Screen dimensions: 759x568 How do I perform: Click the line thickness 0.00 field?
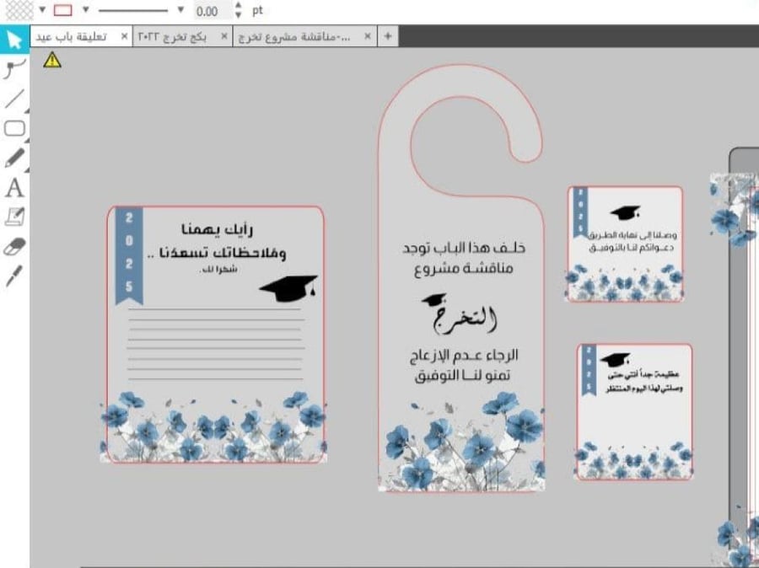[212, 11]
